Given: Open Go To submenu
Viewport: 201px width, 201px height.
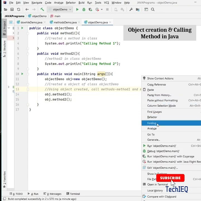Looking at the screenshot, I should 171,135.
